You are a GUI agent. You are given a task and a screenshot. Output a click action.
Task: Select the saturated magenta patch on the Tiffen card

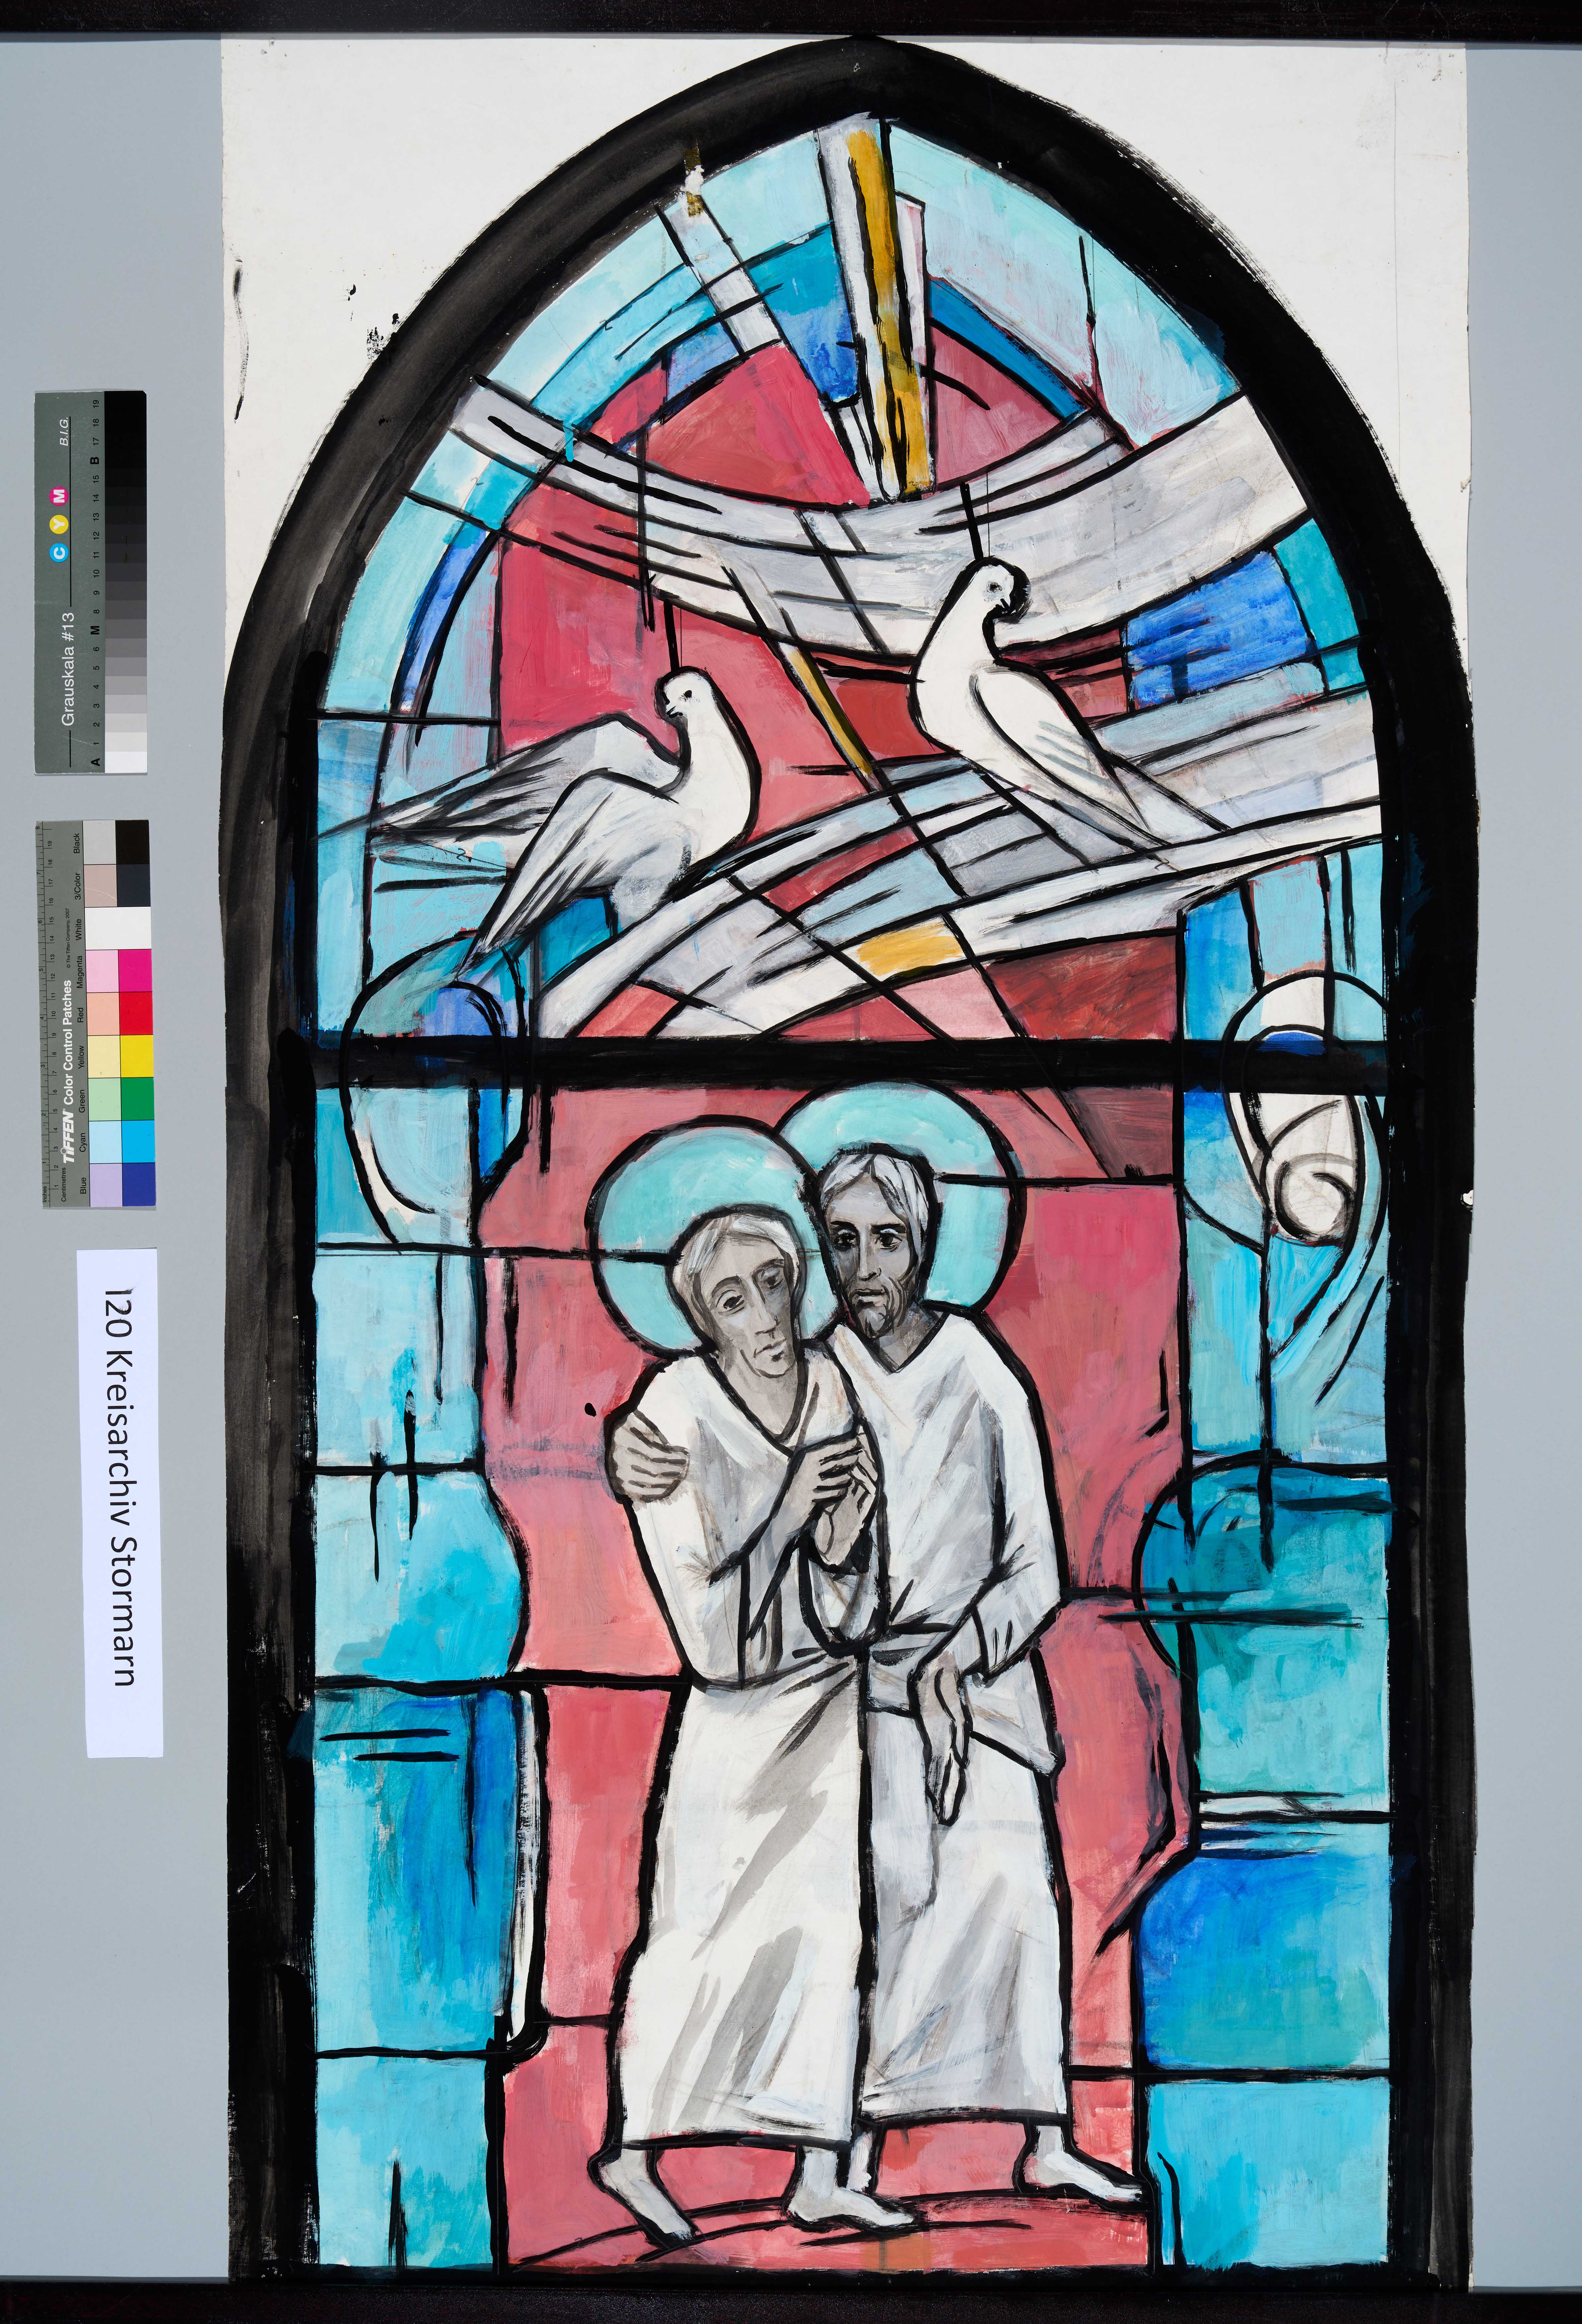[135, 971]
